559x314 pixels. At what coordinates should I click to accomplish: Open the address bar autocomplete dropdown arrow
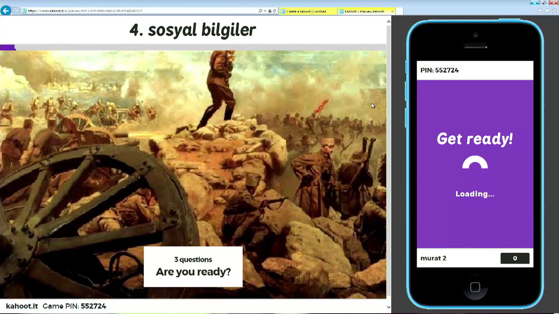[265, 11]
